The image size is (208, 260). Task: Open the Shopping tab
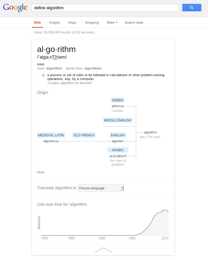point(92,23)
